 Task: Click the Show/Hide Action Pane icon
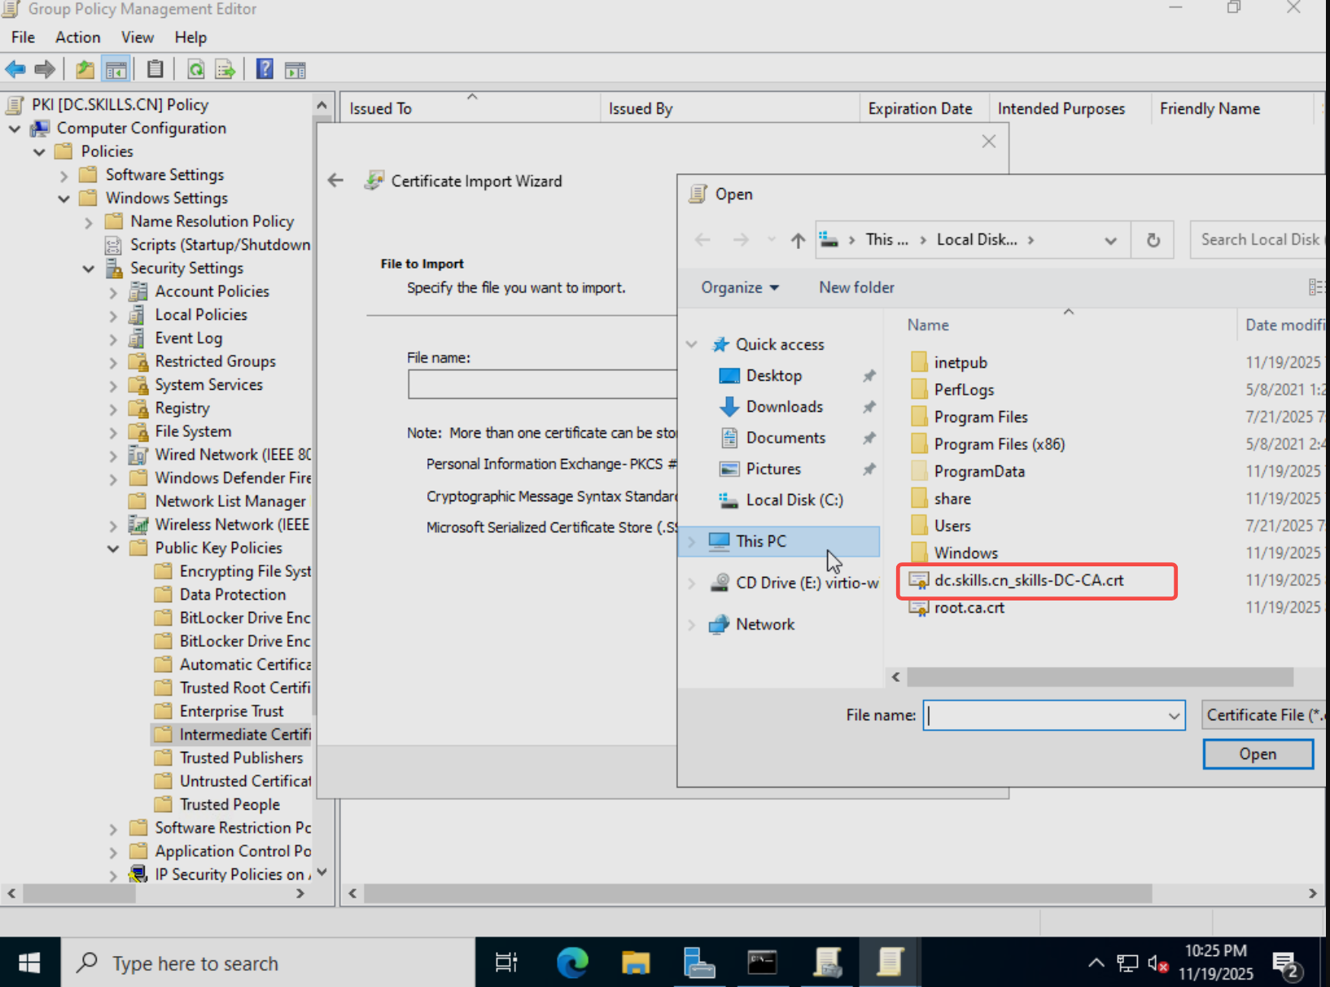295,70
